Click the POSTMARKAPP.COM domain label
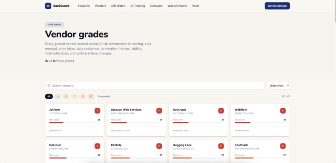Image resolution: width=336 pixels, height=163 pixels. [x=247, y=149]
